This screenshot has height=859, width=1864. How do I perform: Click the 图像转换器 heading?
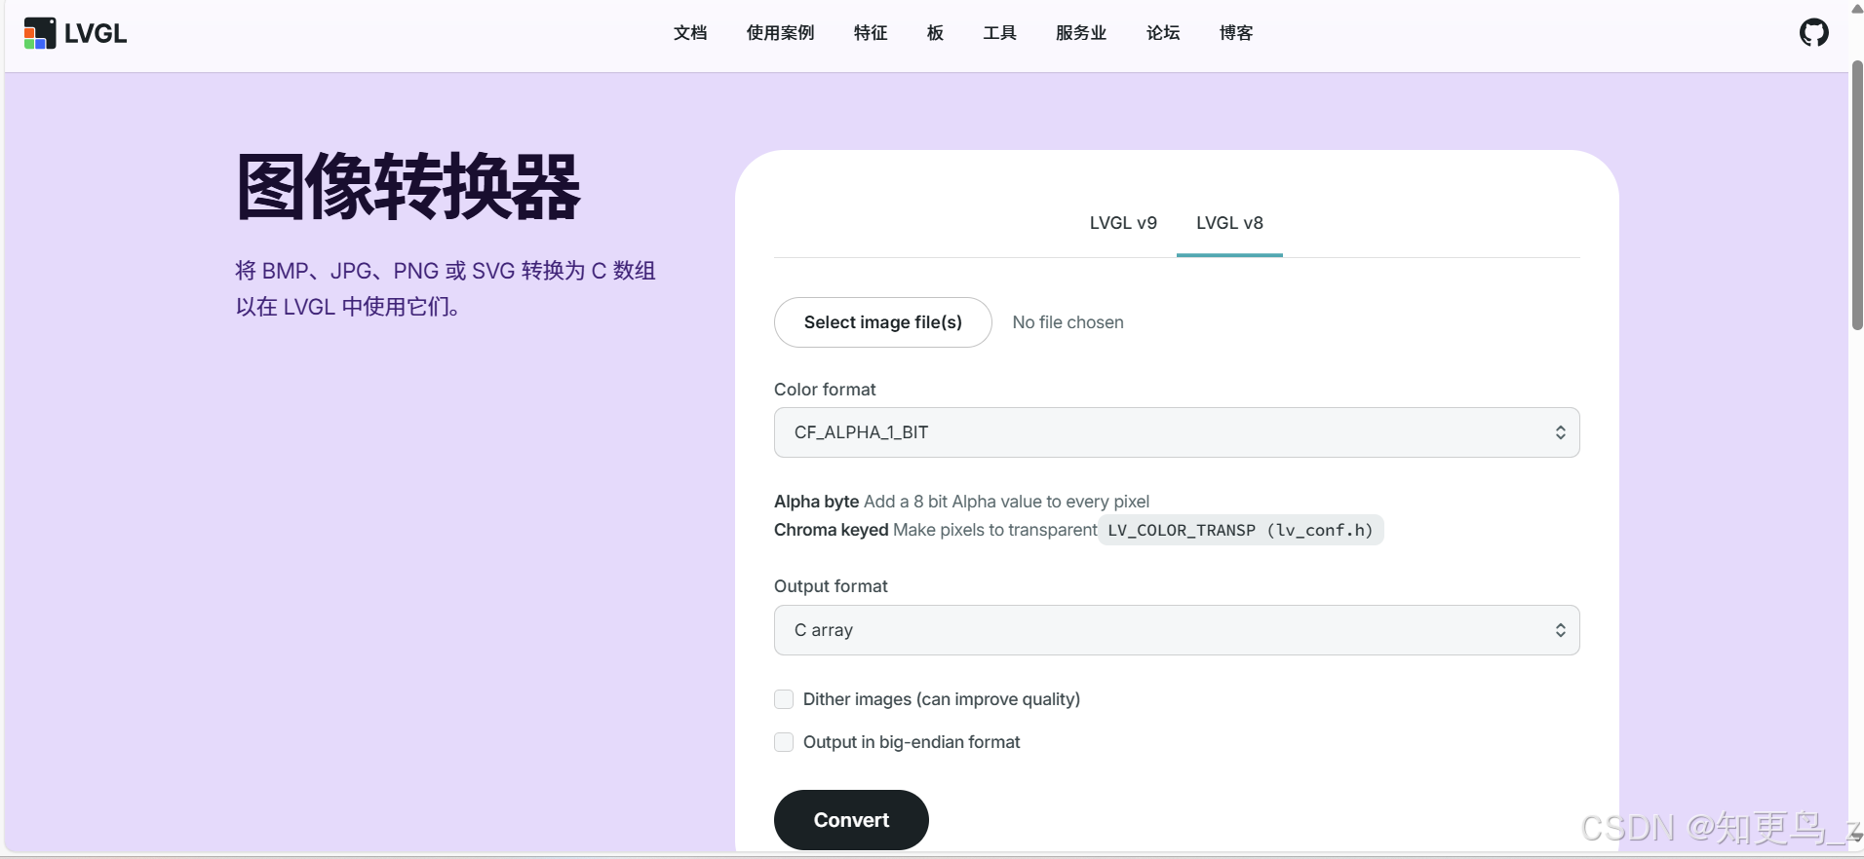point(408,187)
